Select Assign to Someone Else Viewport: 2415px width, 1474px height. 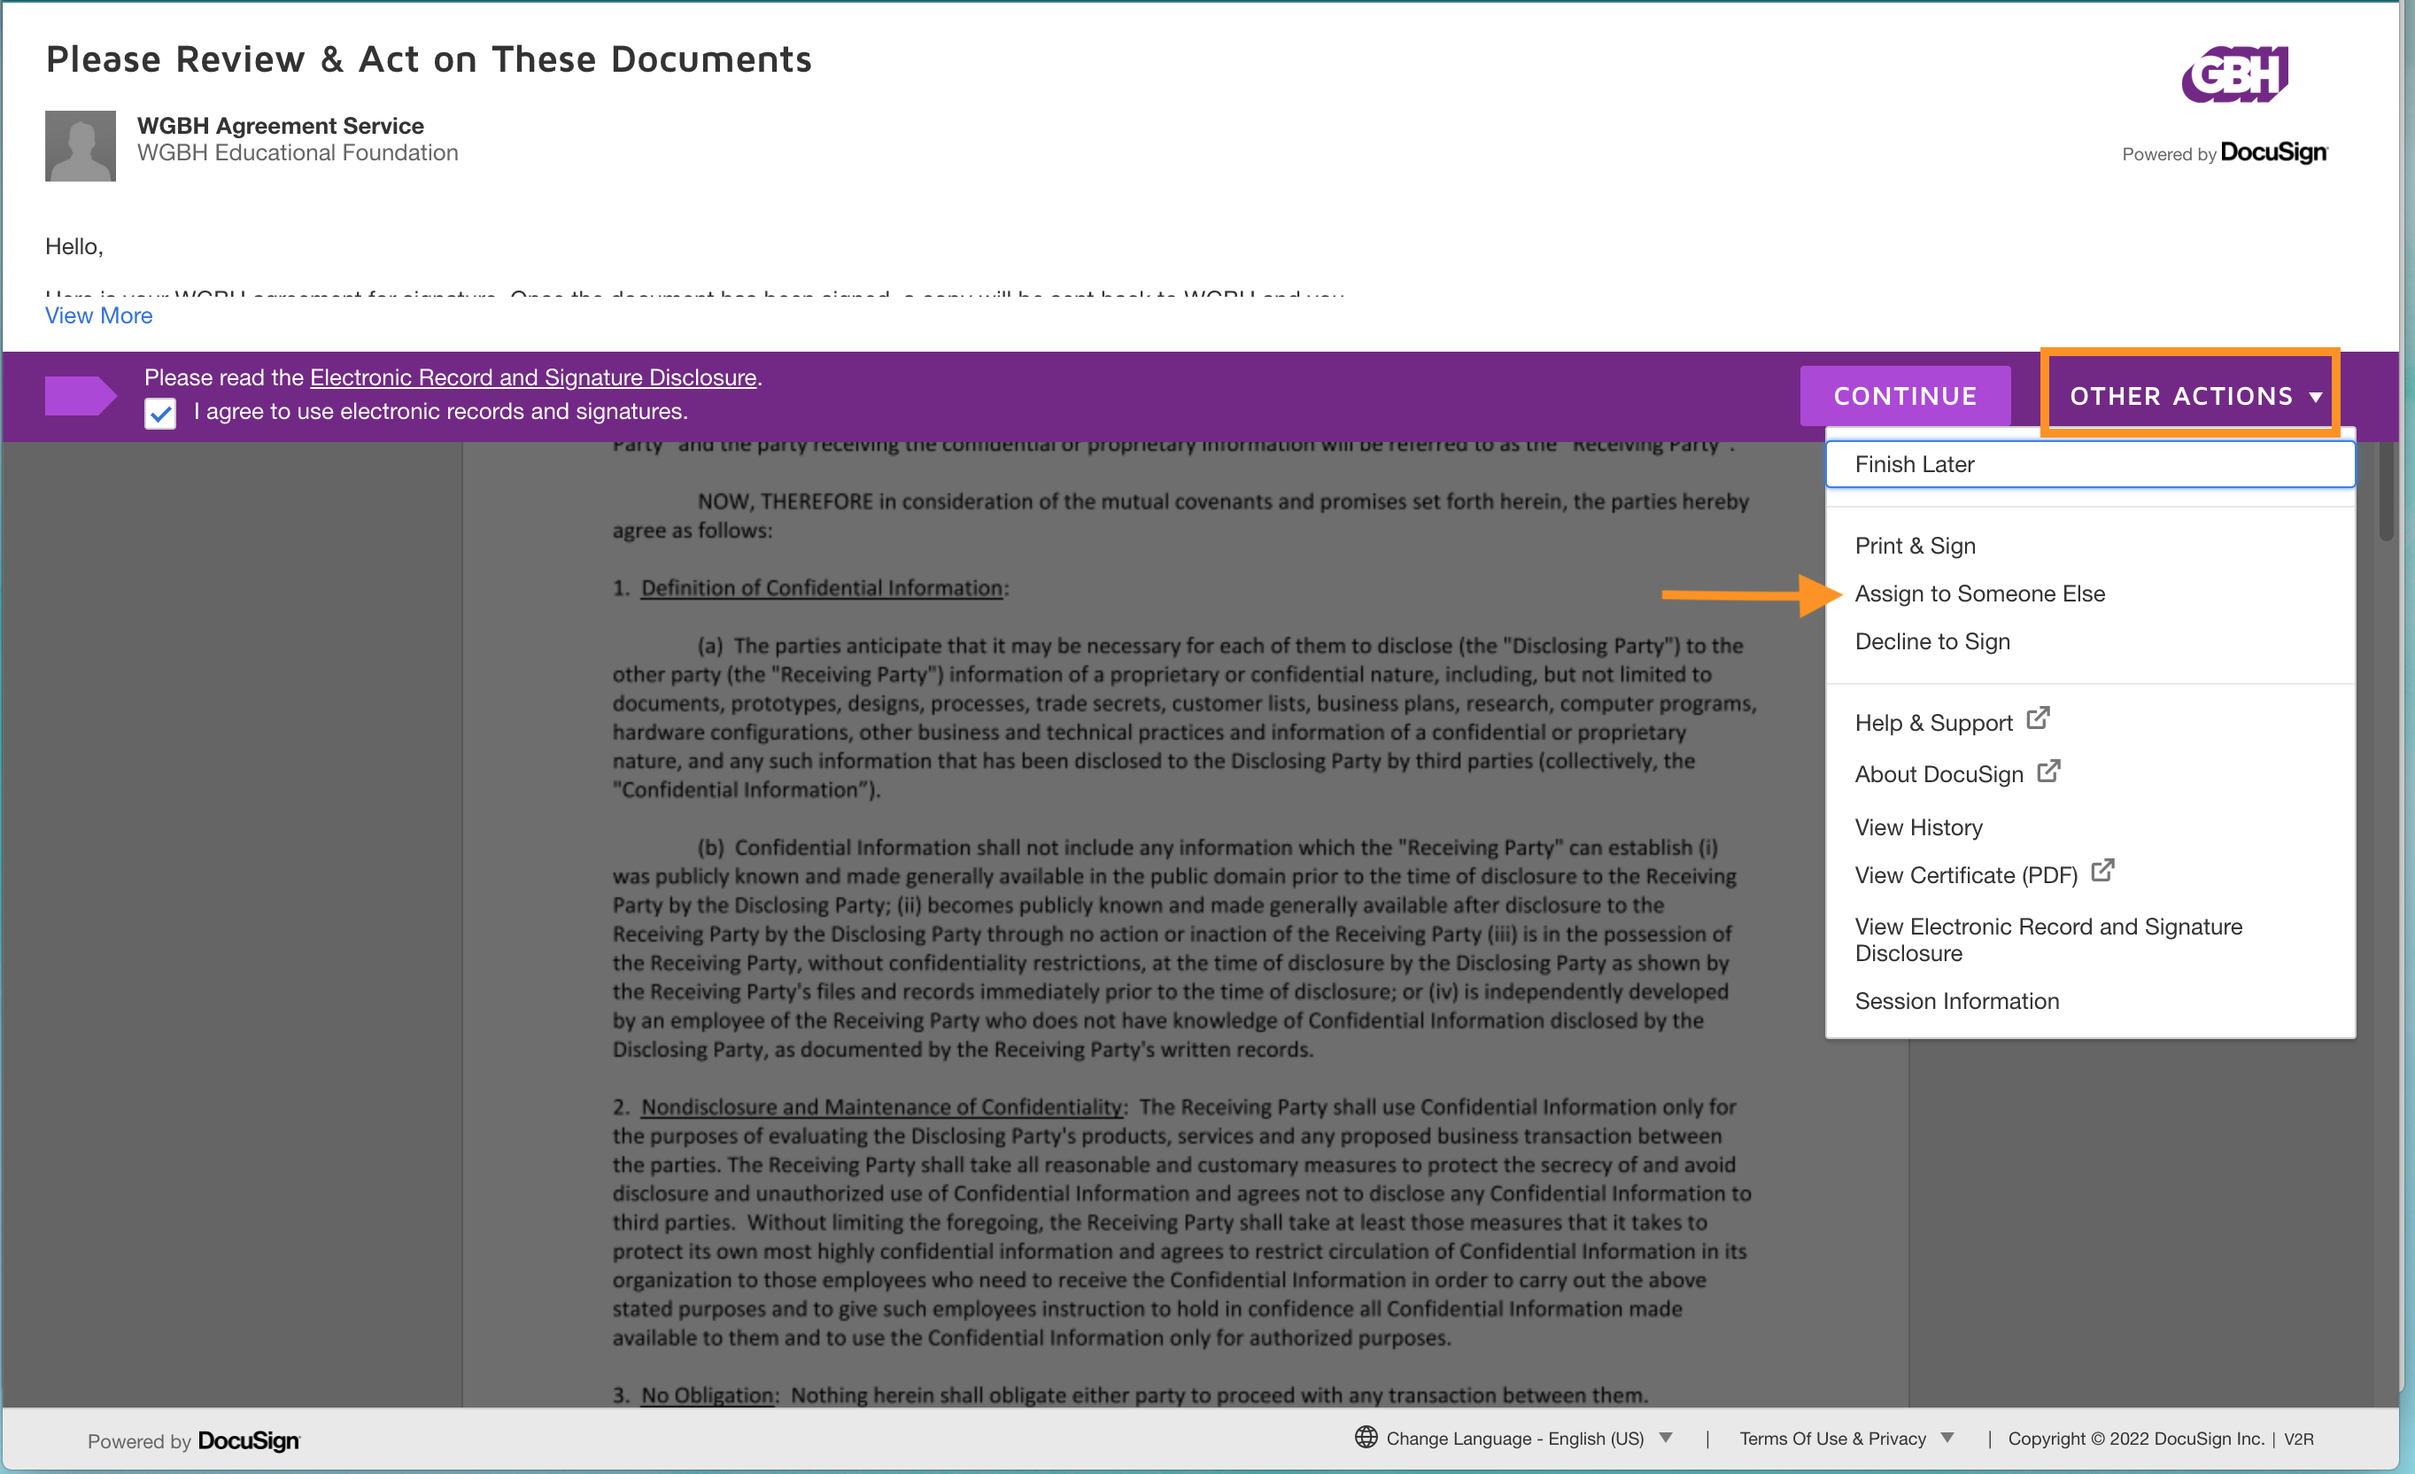(x=1980, y=593)
